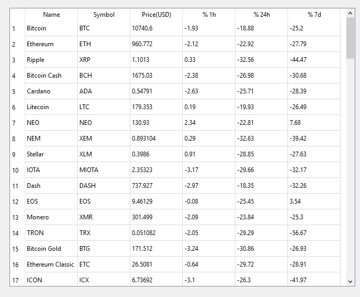Select row header number 7

[17, 123]
